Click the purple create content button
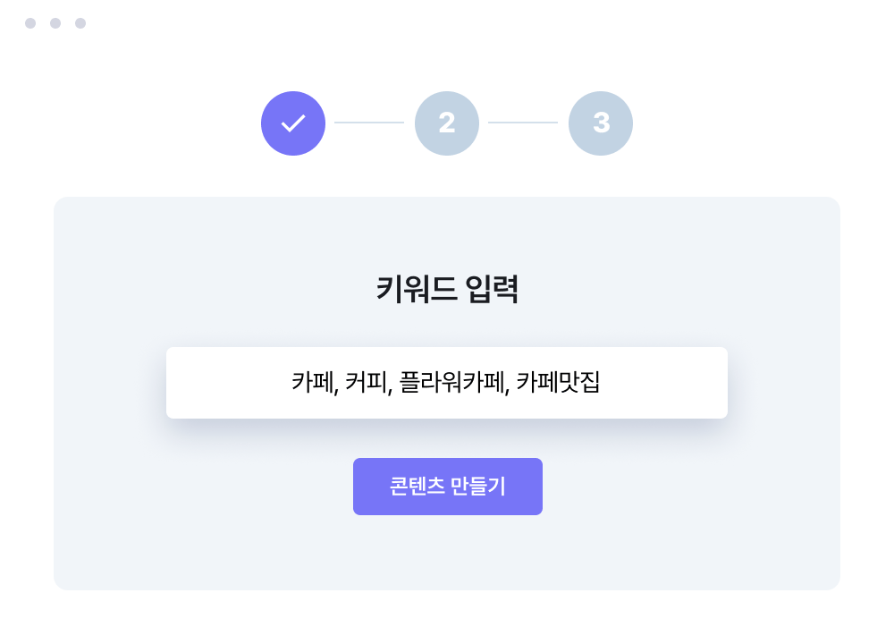The image size is (894, 644). [x=447, y=486]
